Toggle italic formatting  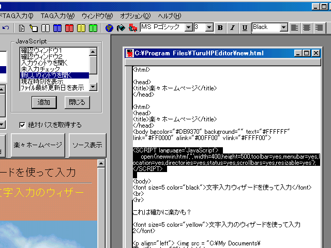pos(232,27)
